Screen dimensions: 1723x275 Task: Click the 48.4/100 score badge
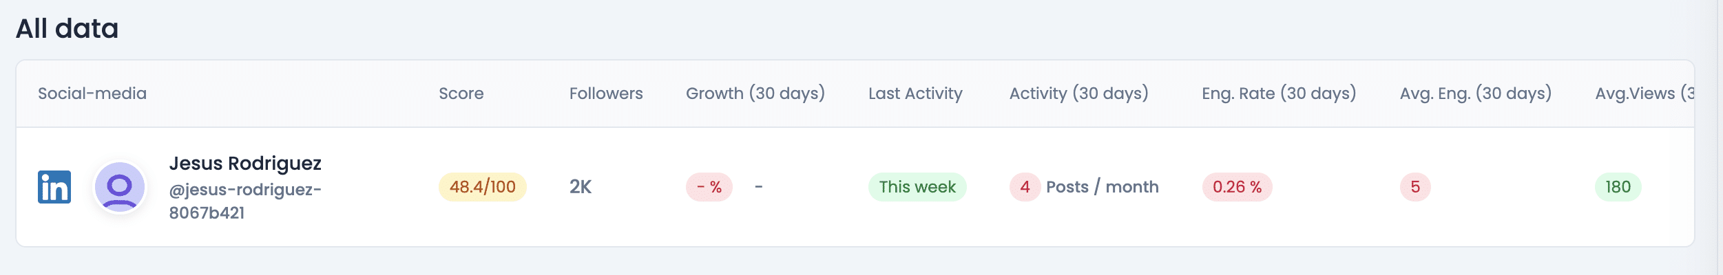[x=482, y=187]
